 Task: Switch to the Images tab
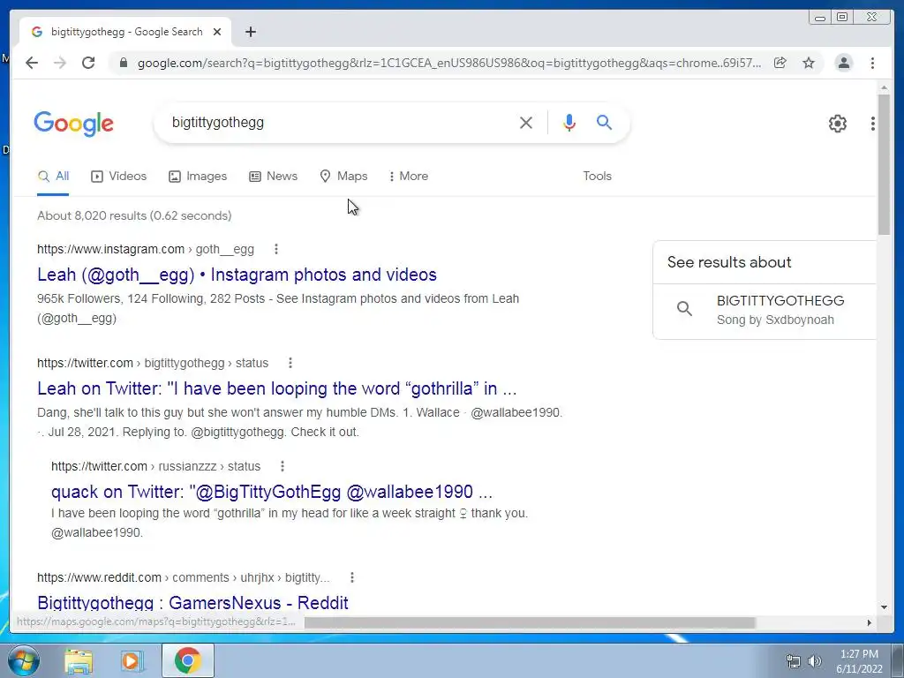[198, 176]
